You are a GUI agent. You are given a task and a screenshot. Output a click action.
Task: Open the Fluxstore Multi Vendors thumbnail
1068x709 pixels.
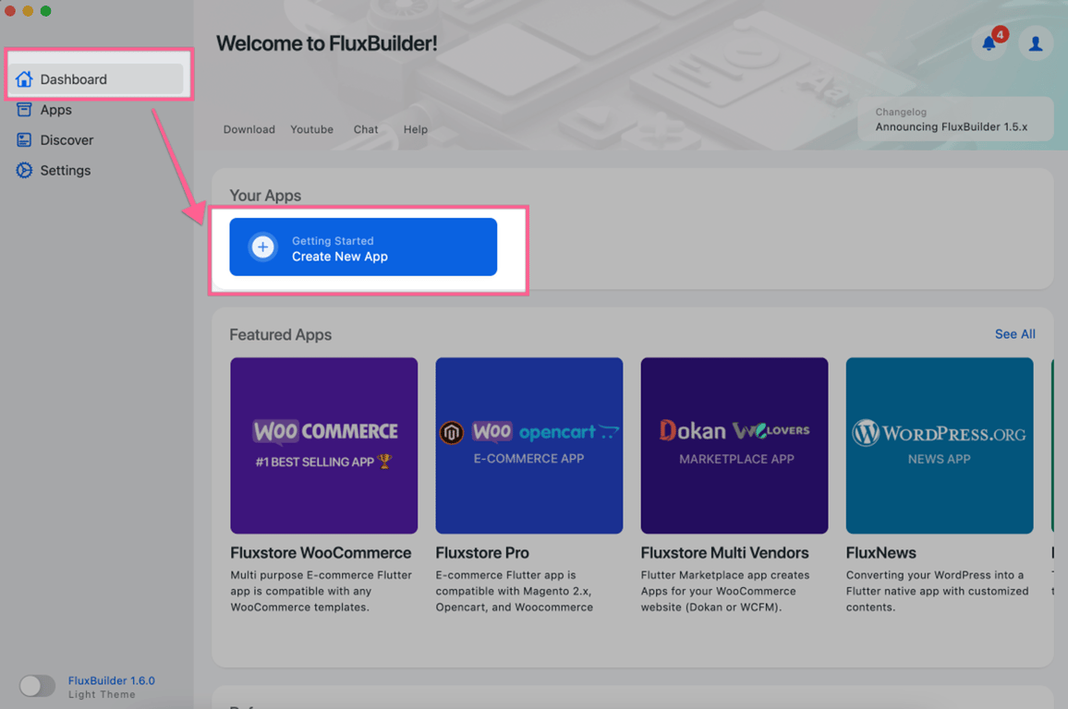coord(734,446)
